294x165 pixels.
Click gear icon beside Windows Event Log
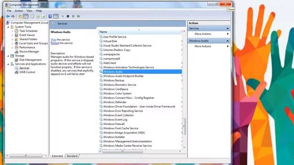(x=101, y=119)
